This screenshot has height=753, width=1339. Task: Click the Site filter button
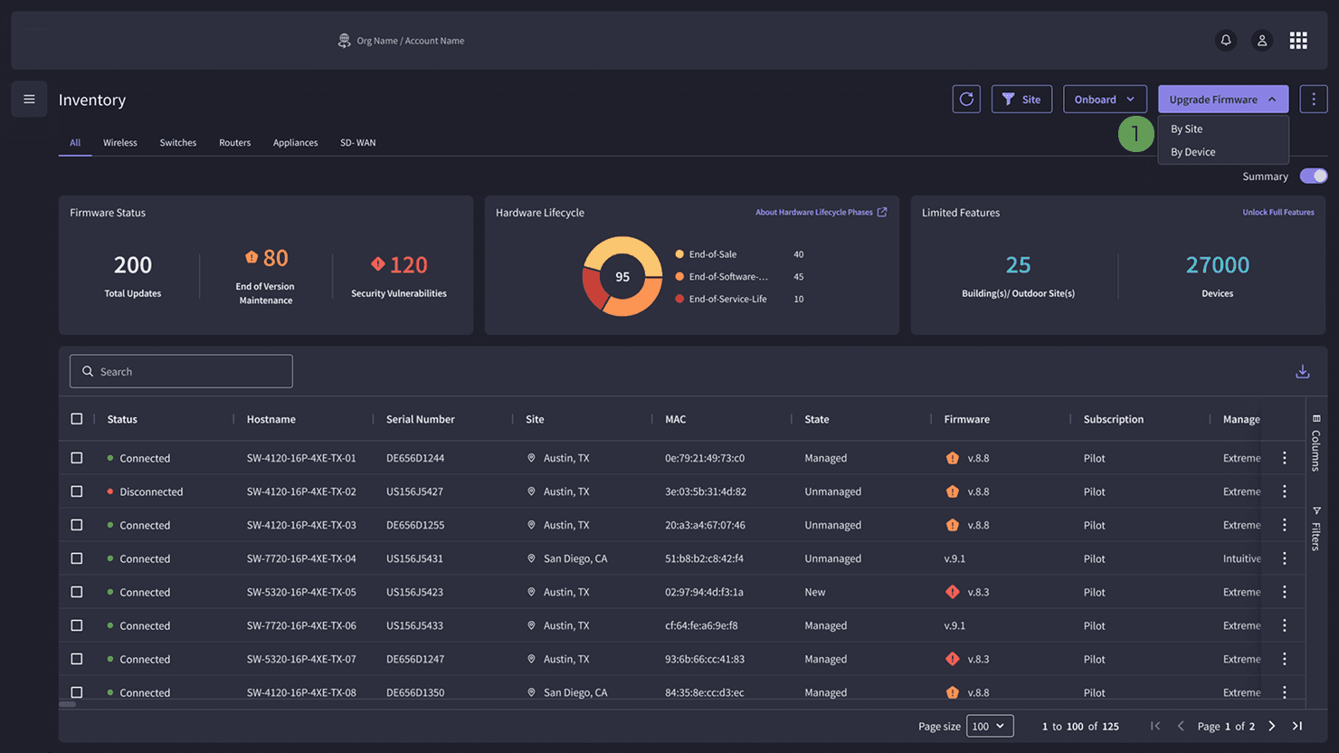coord(1021,99)
